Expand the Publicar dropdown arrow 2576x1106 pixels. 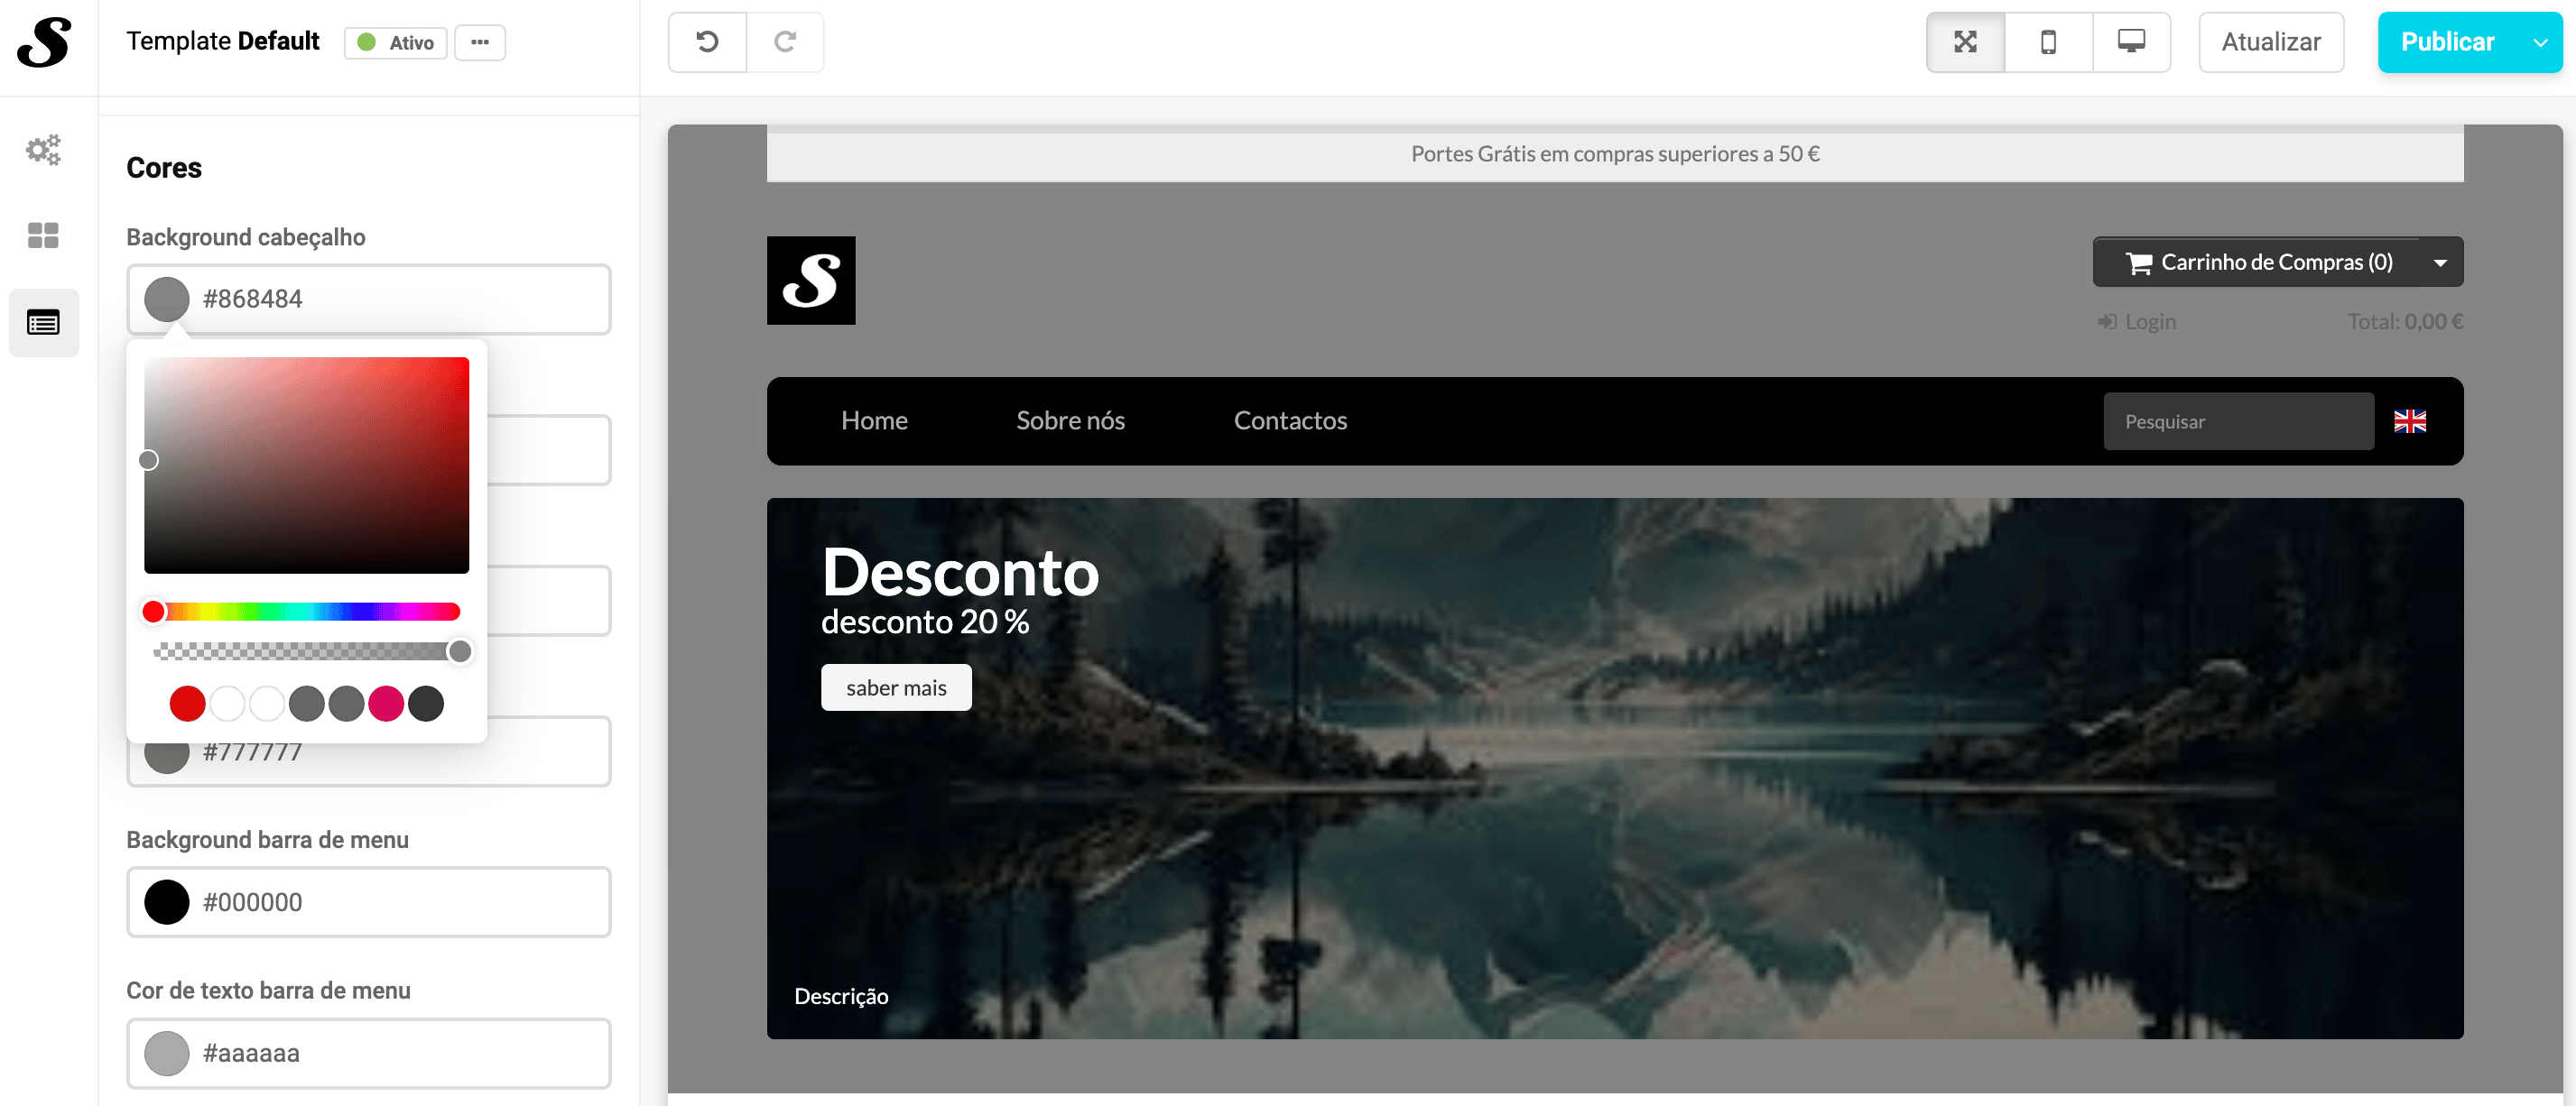pos(2540,43)
